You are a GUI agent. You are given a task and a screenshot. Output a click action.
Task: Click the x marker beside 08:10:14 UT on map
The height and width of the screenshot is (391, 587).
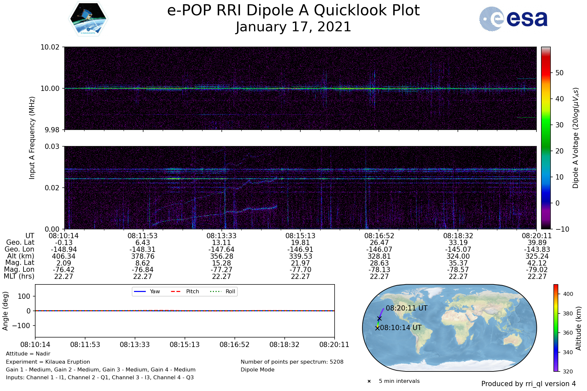[x=377, y=328]
